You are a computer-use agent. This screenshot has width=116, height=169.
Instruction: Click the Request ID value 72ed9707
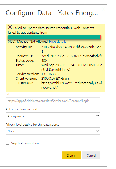pyautogui.click(x=72, y=56)
